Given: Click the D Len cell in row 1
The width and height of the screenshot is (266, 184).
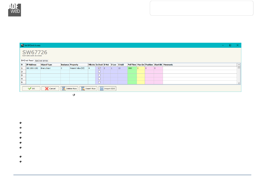Looking at the screenshot, I should [114, 68].
